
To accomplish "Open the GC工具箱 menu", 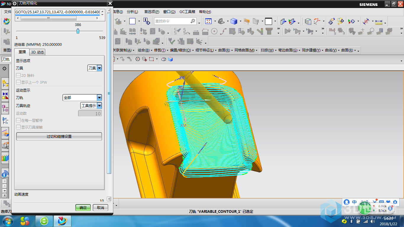I will click(187, 12).
